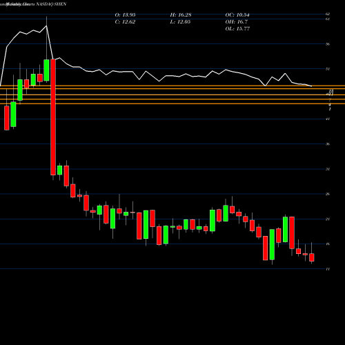Click the high value H: 16.28
Image resolution: width=345 pixels, height=345 pixels.
click(x=181, y=15)
